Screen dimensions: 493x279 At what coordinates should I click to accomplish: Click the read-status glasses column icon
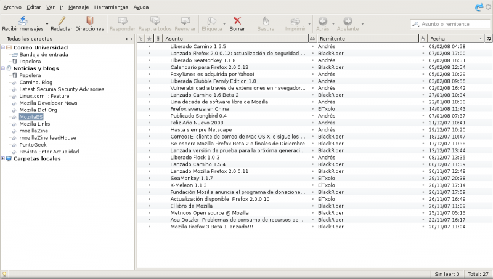click(312, 39)
